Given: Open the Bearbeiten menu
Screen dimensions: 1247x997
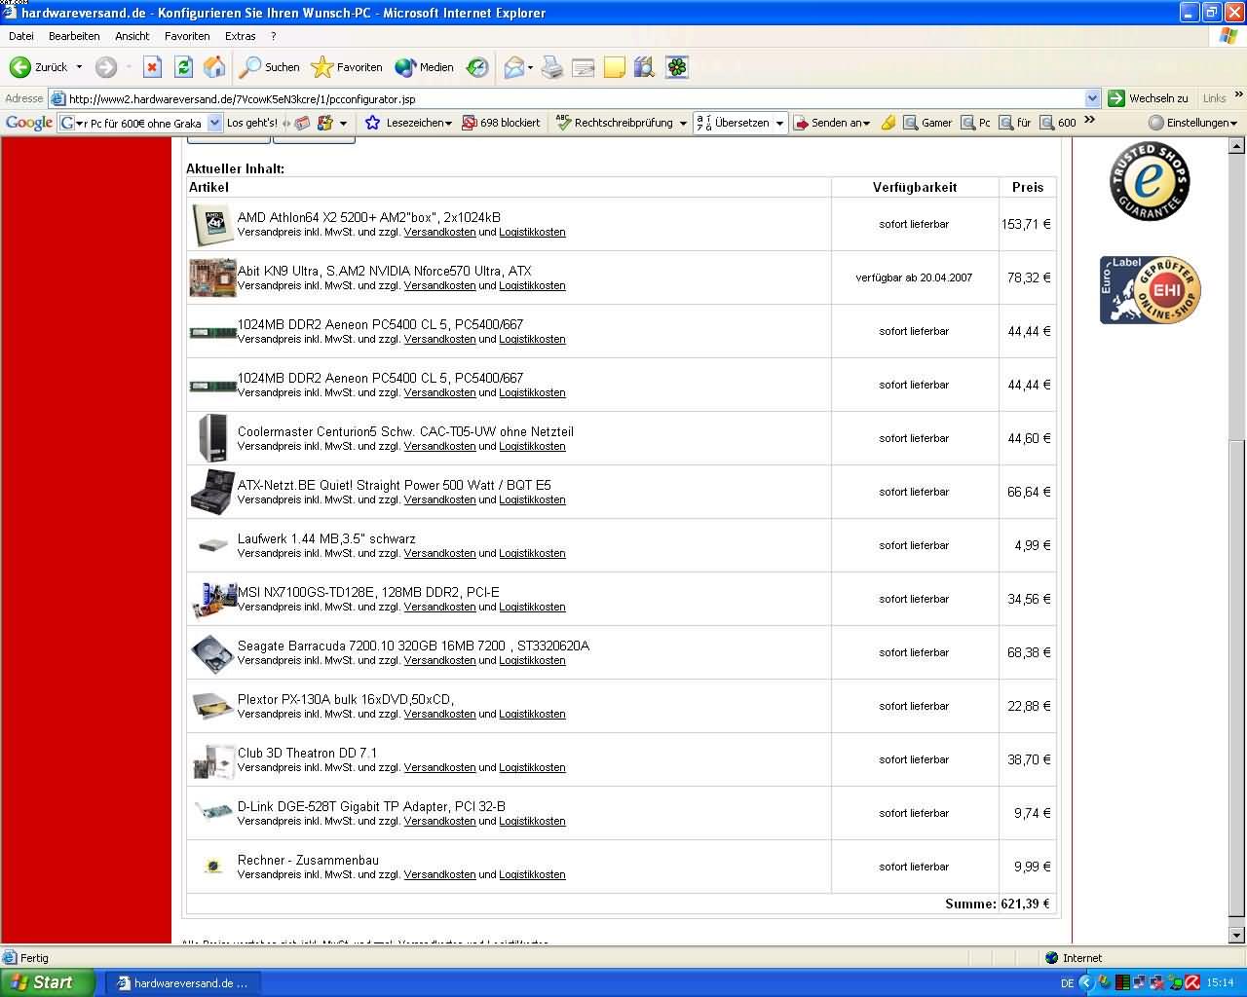Looking at the screenshot, I should click(74, 36).
